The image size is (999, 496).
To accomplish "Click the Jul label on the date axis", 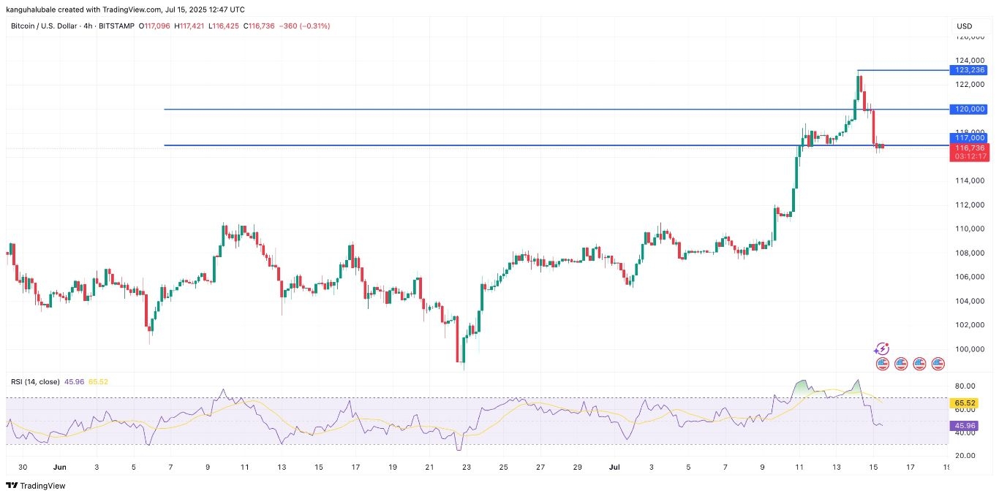I will tap(614, 467).
